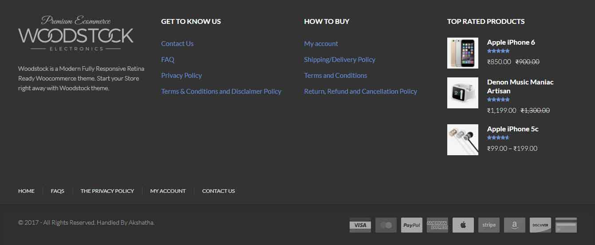Click the Amazon payment icon
The width and height of the screenshot is (595, 245).
click(514, 225)
